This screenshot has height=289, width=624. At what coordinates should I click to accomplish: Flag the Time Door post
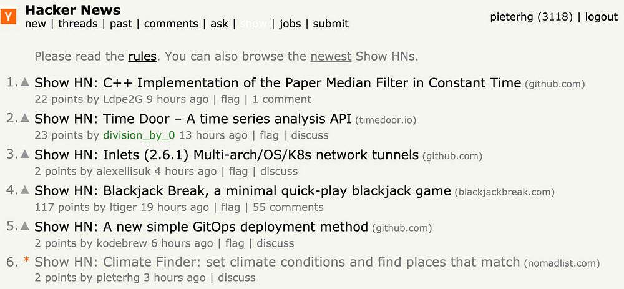coord(269,135)
